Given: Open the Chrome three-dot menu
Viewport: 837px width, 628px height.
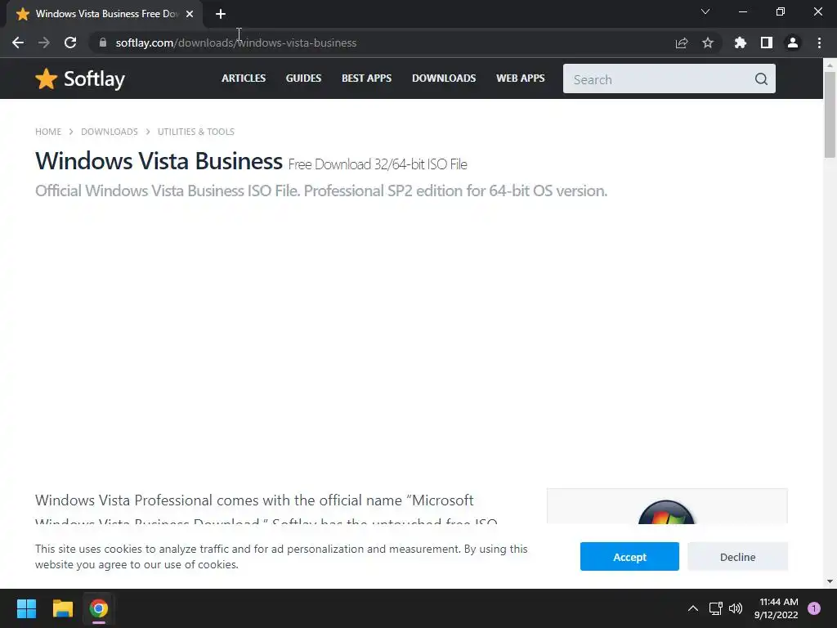Looking at the screenshot, I should pos(819,43).
